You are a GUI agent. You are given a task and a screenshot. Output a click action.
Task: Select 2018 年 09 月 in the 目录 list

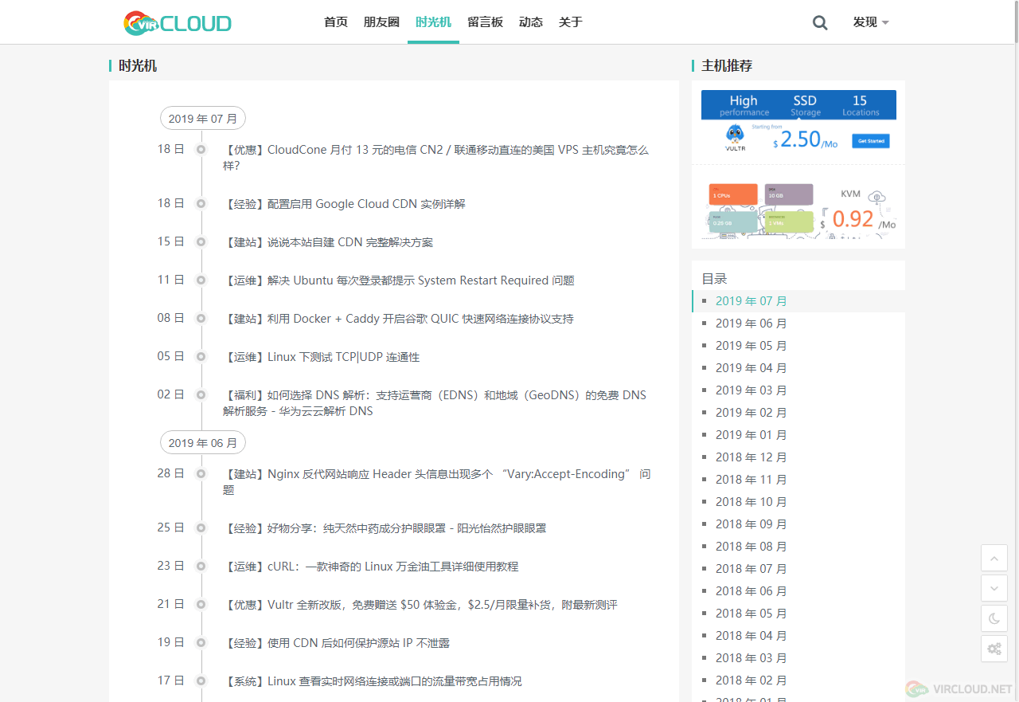click(751, 524)
